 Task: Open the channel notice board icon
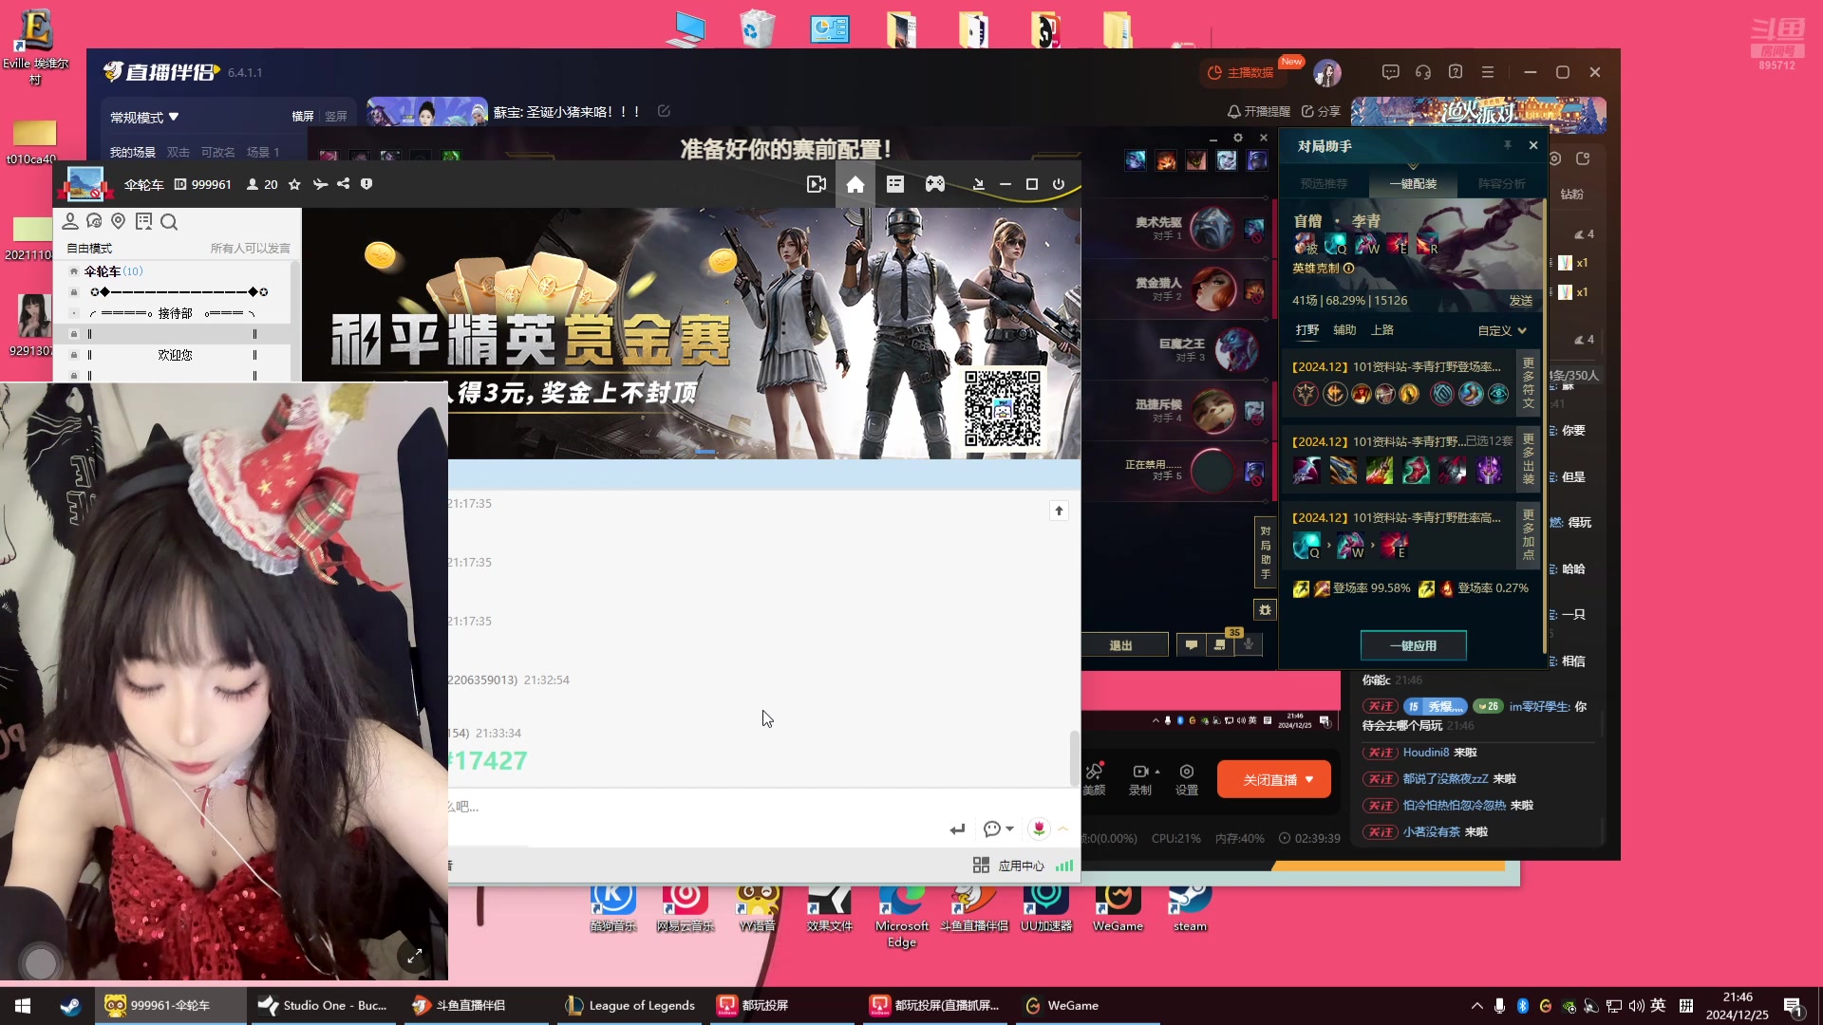click(x=143, y=221)
